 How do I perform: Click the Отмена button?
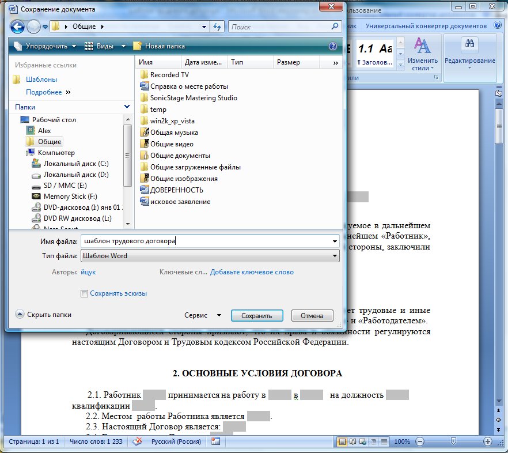312,315
